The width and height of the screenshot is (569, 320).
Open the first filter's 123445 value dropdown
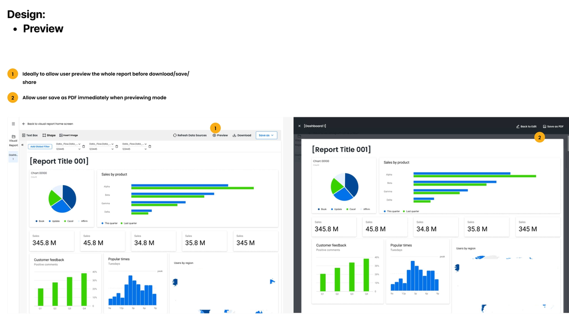tap(68, 149)
